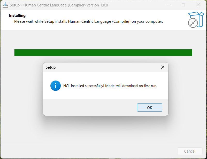The height and width of the screenshot is (159, 207).
Task: Click the Cancel button at the bottom
Action: 190,151
